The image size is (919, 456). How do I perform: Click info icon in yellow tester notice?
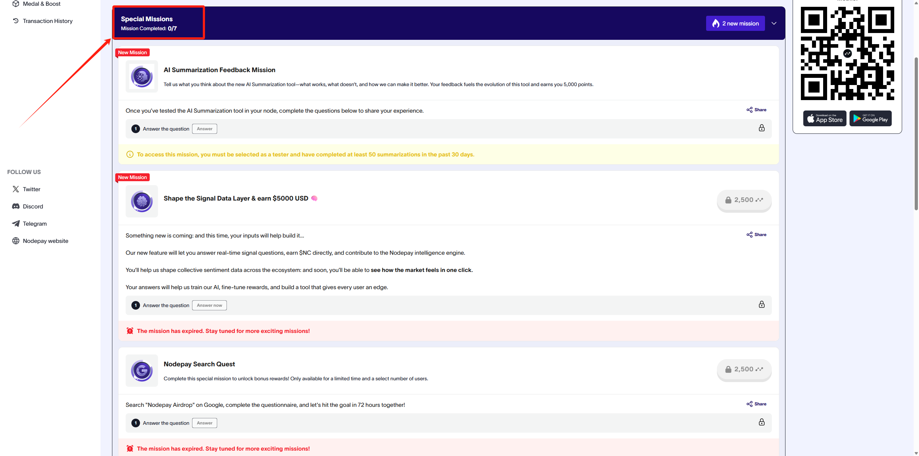130,154
